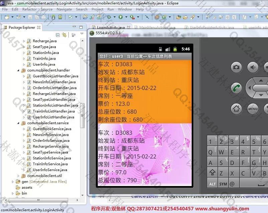
Task: Expand the GuestBookListHandler.java node
Action: (24, 76)
